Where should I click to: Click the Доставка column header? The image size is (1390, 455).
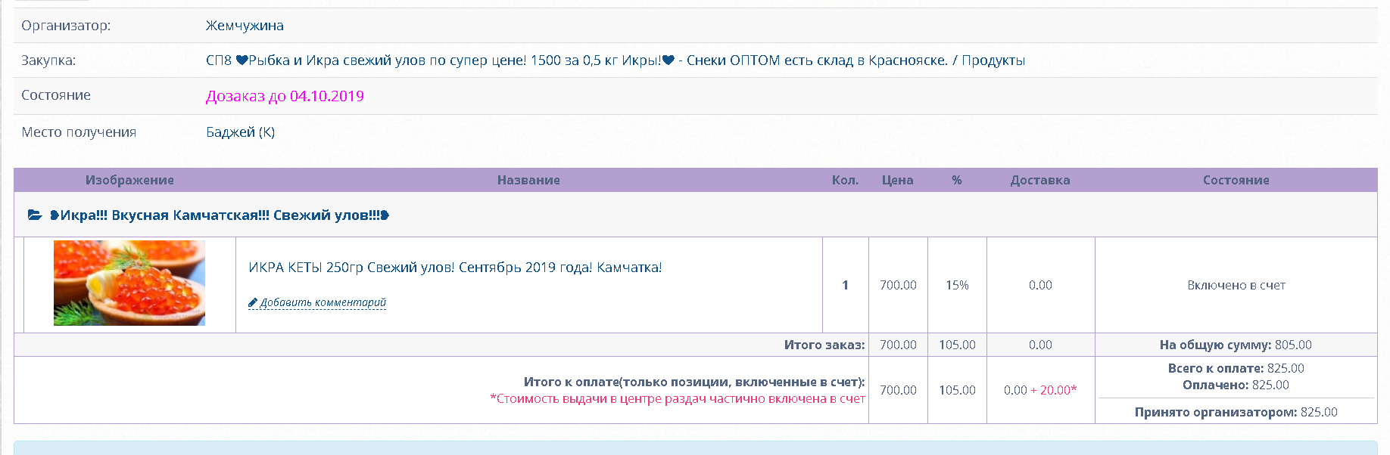1040,180
